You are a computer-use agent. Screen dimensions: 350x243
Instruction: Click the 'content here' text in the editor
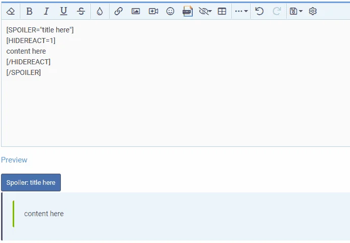click(26, 51)
